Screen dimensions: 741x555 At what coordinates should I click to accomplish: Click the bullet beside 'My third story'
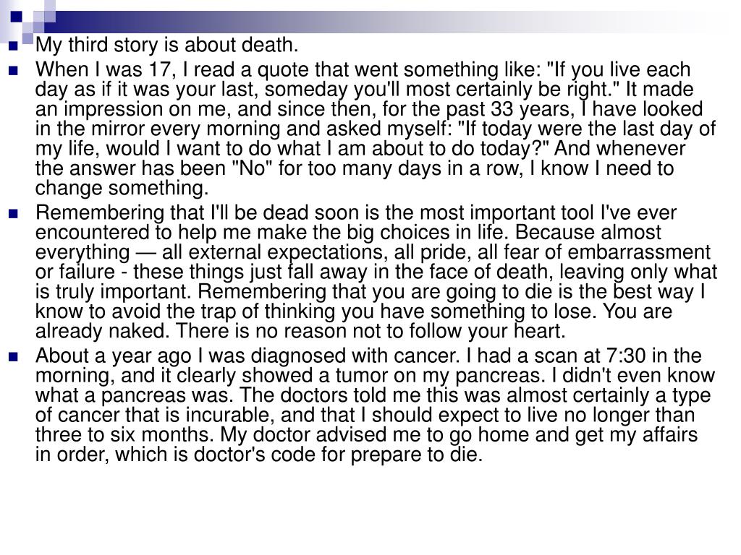point(13,46)
